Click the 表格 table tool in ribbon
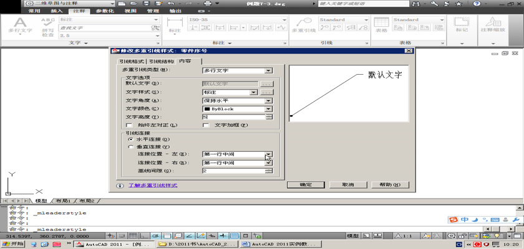This screenshot has width=524, height=249. coord(381,26)
